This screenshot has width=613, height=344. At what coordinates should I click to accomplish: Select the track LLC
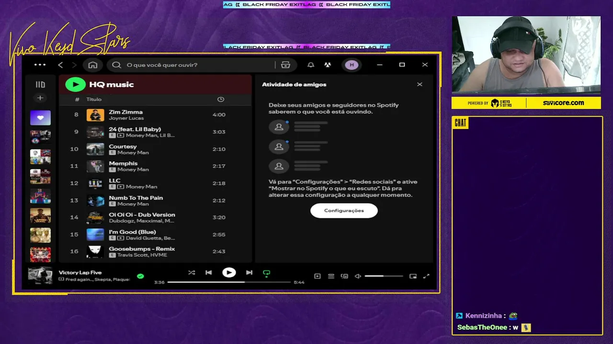155,183
